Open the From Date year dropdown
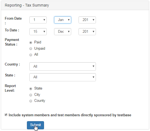The image size is (150, 131). tap(87, 20)
